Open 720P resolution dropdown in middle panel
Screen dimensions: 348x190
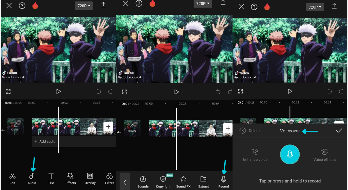point(202,3)
